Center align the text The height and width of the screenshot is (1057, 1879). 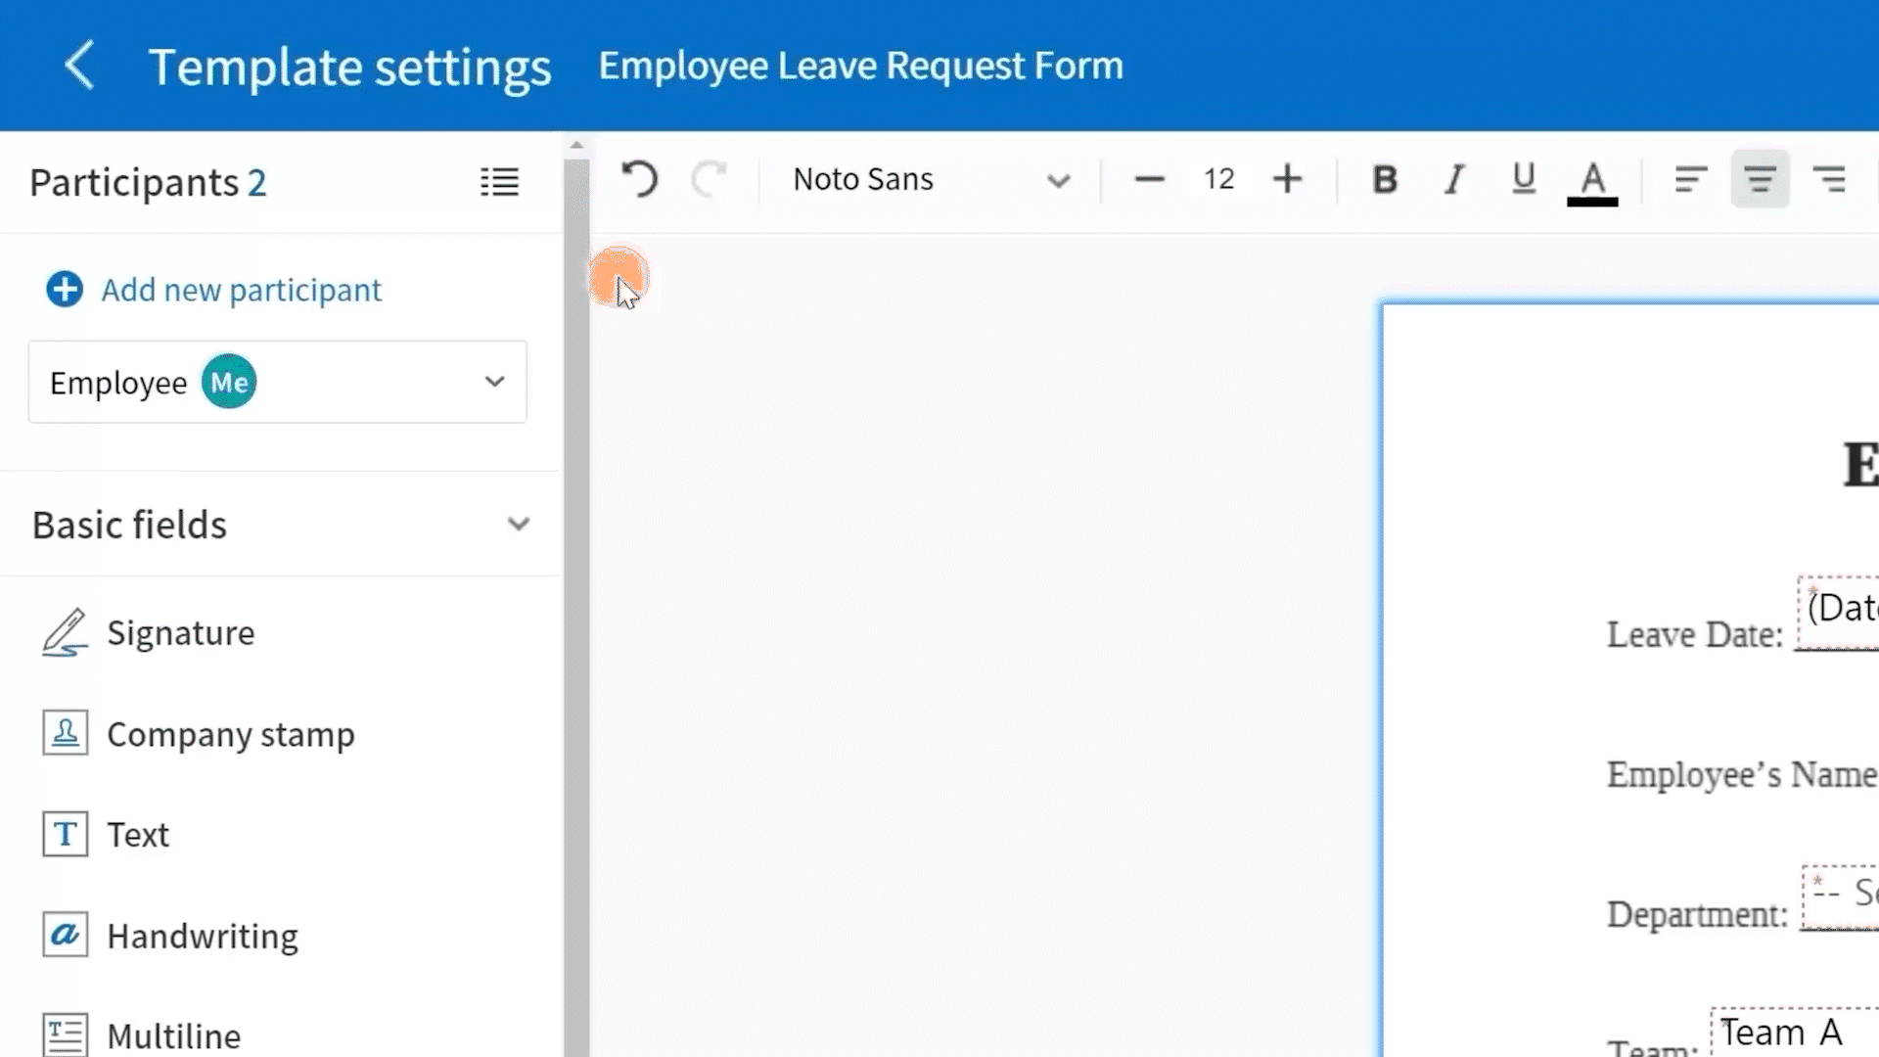tap(1760, 179)
